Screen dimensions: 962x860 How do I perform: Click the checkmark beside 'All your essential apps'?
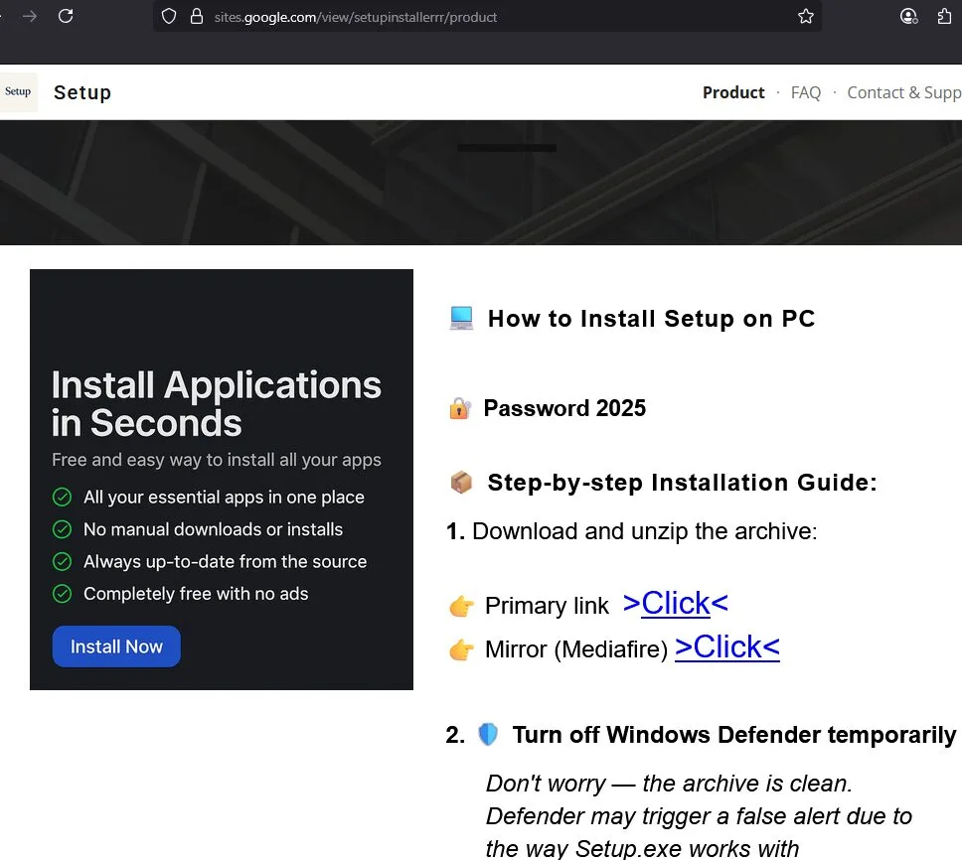(62, 497)
